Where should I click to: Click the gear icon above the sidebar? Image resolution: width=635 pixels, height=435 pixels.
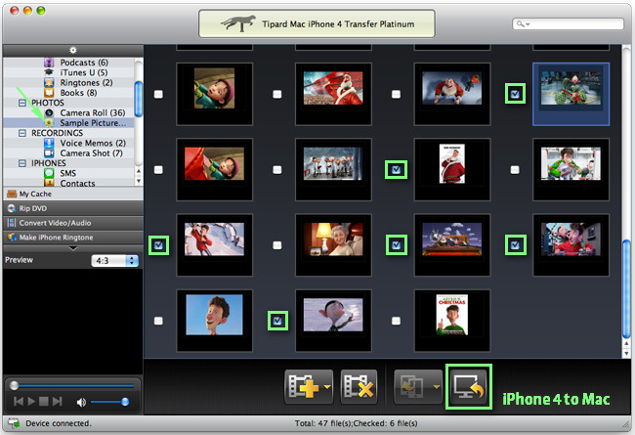click(x=73, y=50)
